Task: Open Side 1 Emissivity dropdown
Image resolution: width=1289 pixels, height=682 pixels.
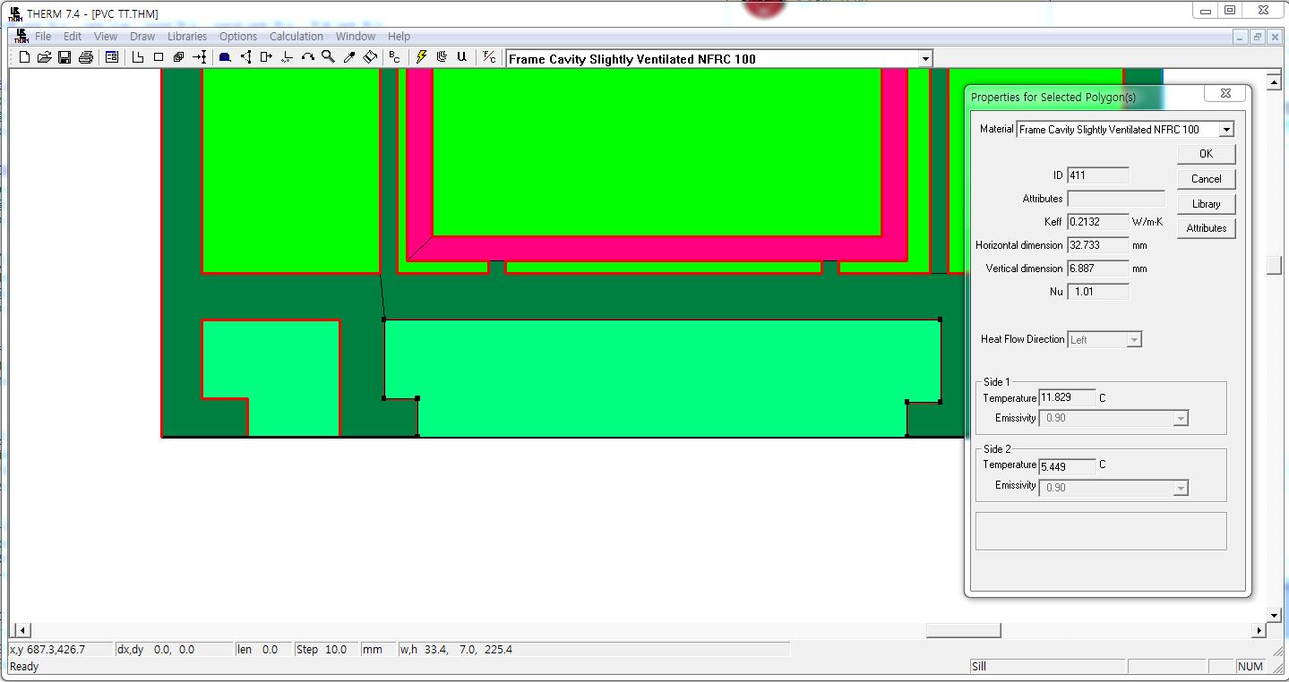Action: click(x=1181, y=419)
